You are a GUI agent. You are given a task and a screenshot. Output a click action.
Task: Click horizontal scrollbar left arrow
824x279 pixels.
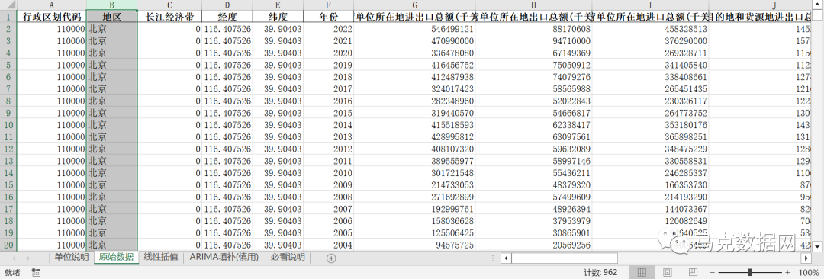[x=506, y=258]
